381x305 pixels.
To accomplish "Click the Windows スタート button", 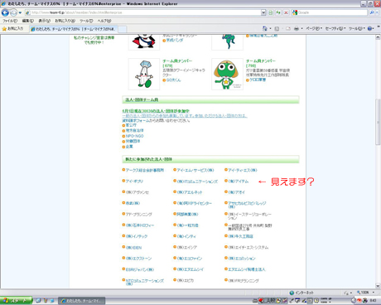I will point(16,301).
